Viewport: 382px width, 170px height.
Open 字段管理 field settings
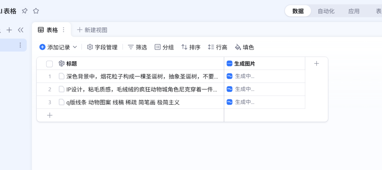[102, 47]
